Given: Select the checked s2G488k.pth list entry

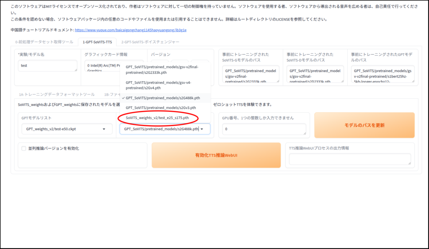Looking at the screenshot, I should [x=163, y=98].
